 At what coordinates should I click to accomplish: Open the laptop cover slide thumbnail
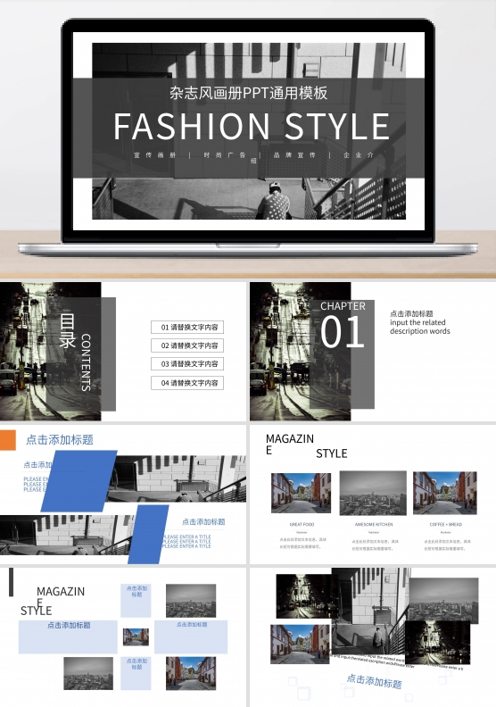tap(248, 130)
